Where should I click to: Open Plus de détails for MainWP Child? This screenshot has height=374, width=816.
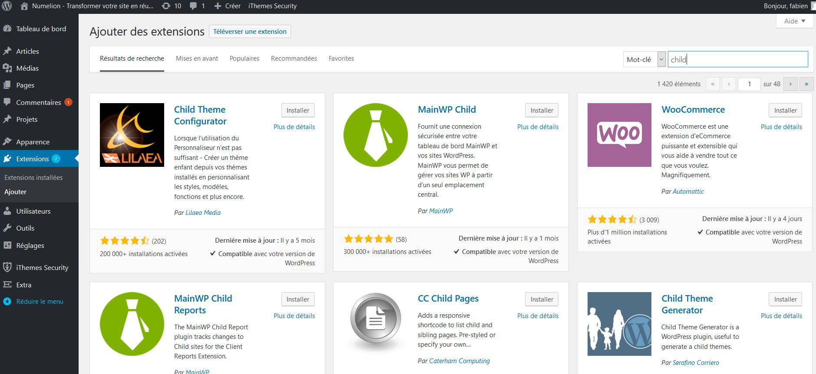coord(538,127)
